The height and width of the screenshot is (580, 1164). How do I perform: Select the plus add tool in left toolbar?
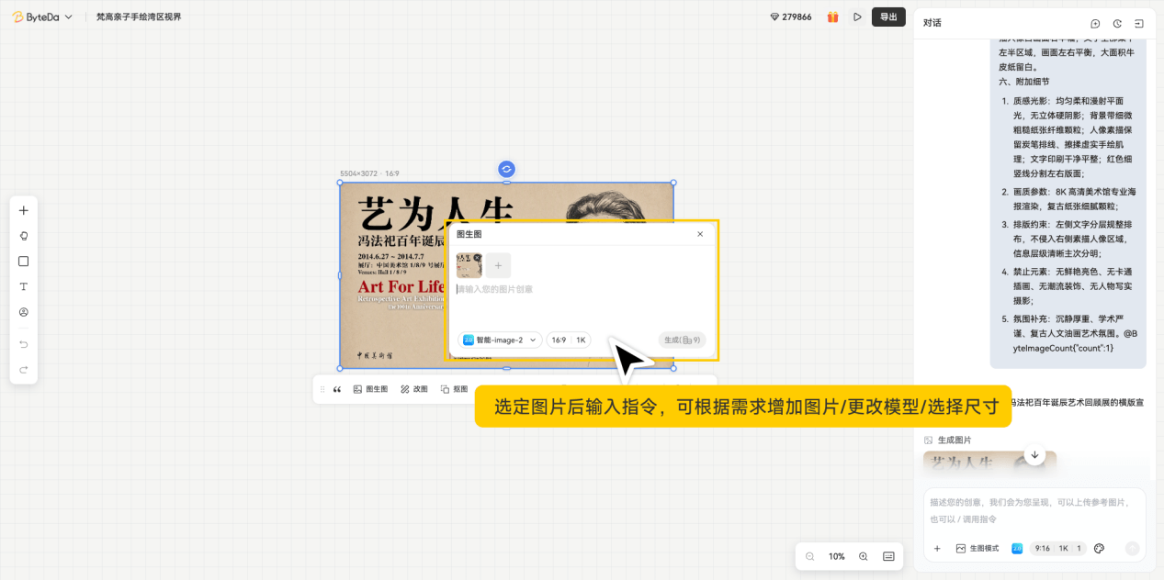[24, 210]
